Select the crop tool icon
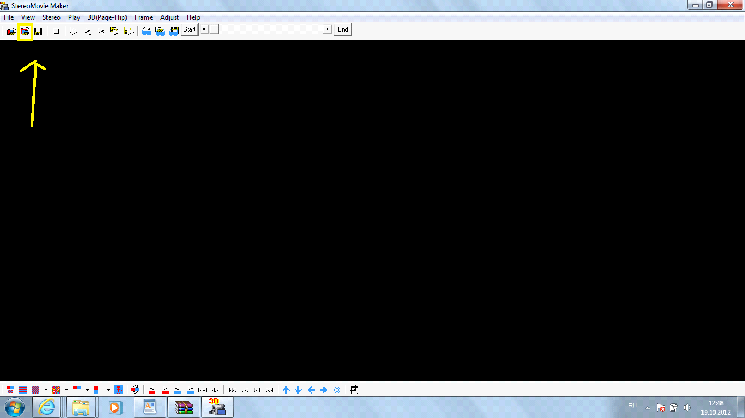Viewport: 745px width, 418px height. point(354,390)
